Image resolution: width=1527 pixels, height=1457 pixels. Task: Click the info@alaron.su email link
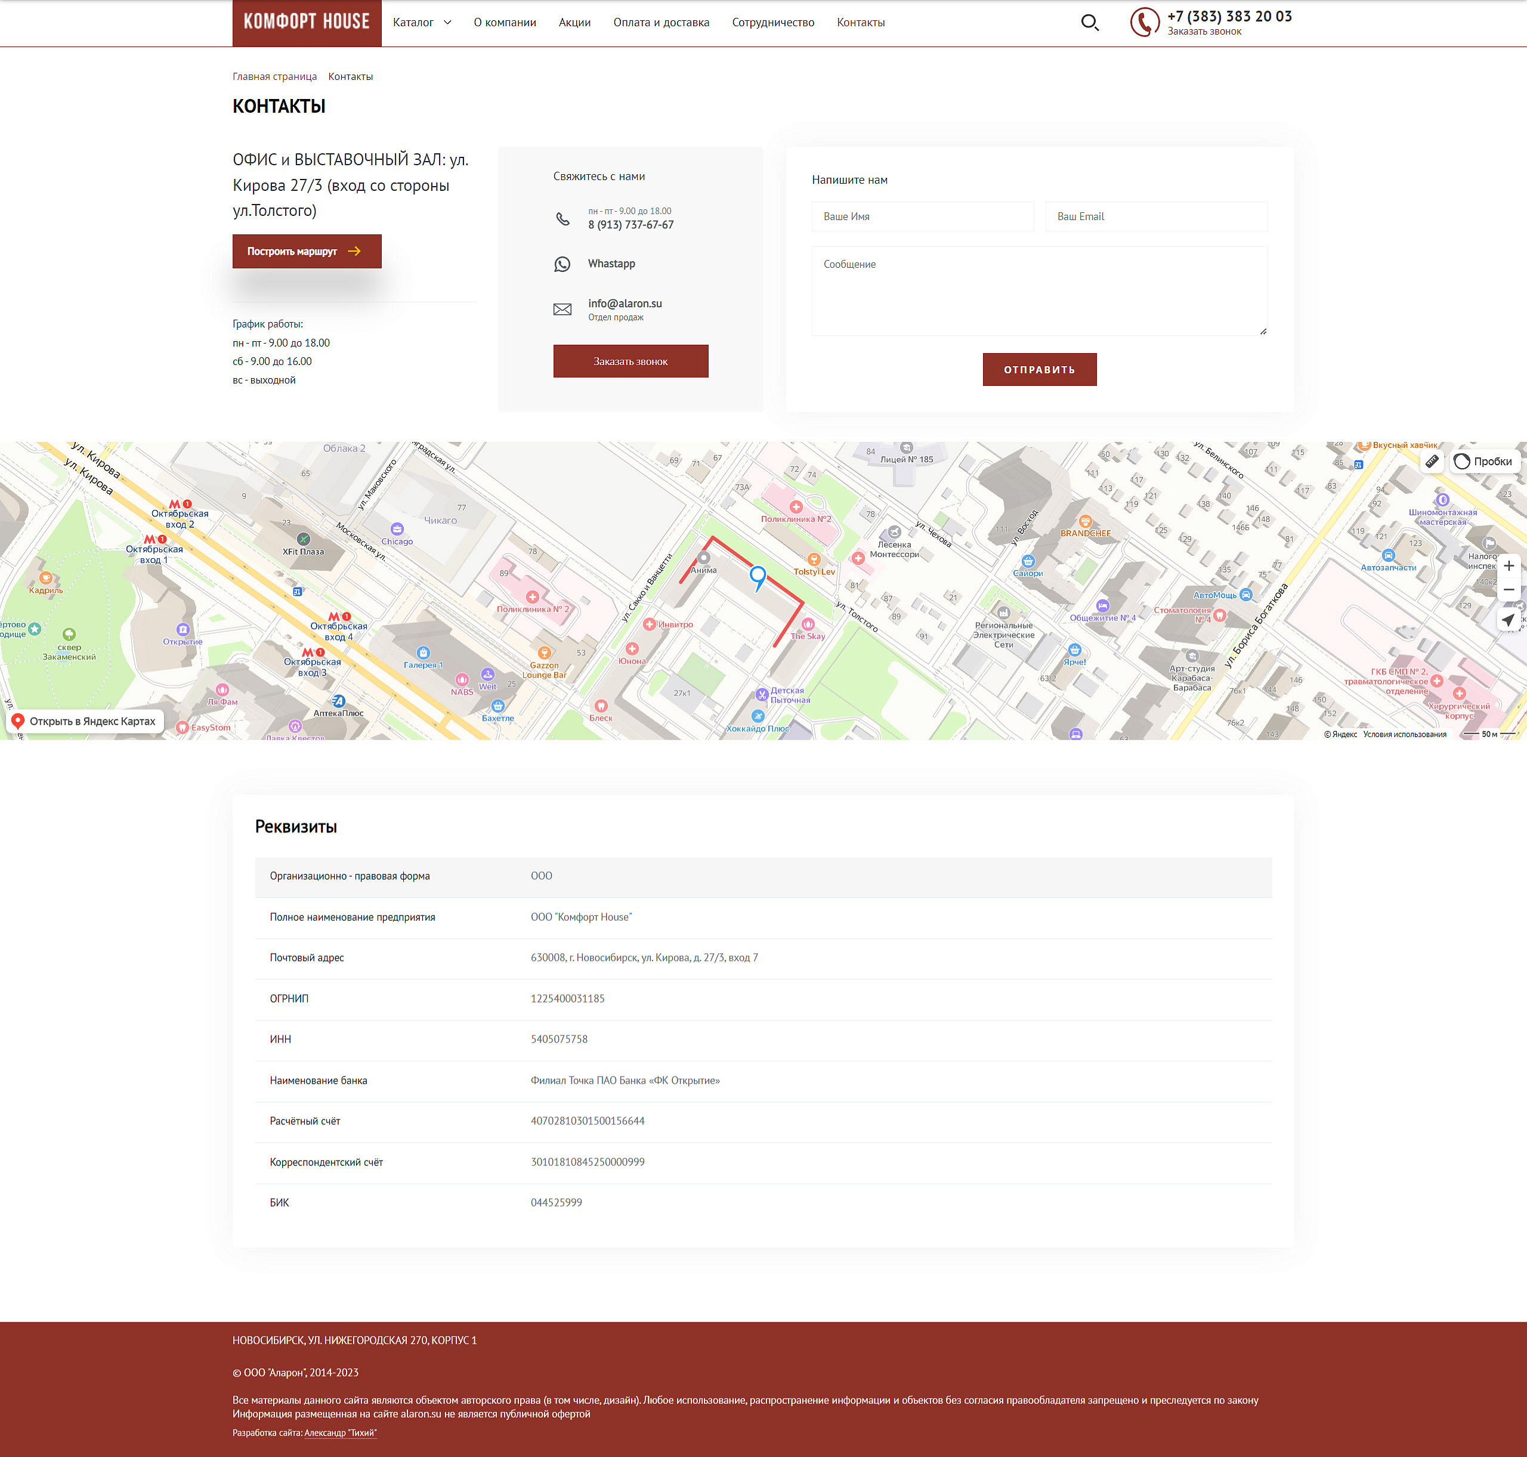[x=625, y=304]
